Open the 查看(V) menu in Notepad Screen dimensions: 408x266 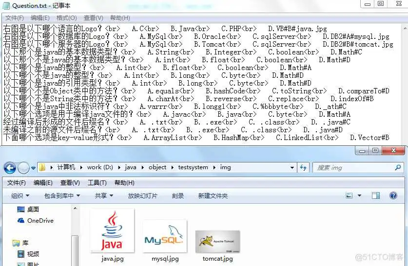pos(94,18)
